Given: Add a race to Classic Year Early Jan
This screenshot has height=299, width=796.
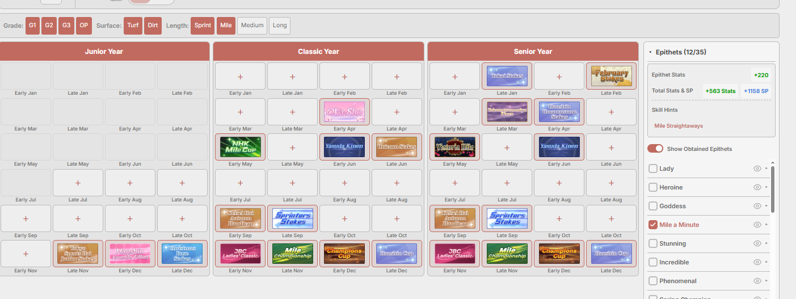Looking at the screenshot, I should 240,76.
